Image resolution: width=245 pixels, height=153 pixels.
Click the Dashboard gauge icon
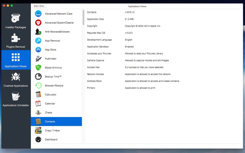click(38, 139)
